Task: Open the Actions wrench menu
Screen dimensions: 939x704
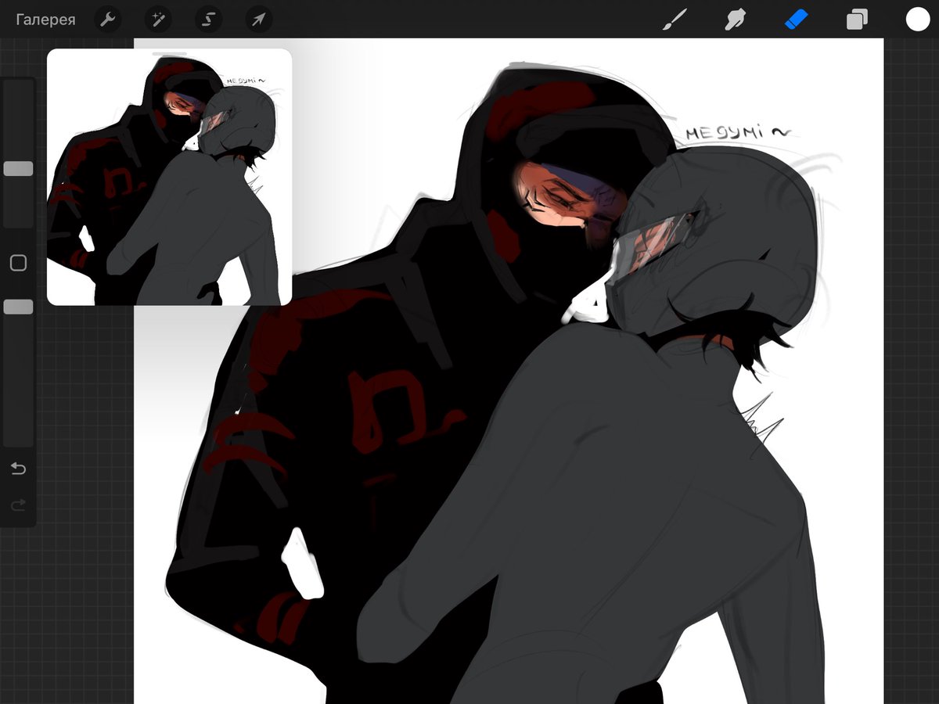Action: (108, 20)
